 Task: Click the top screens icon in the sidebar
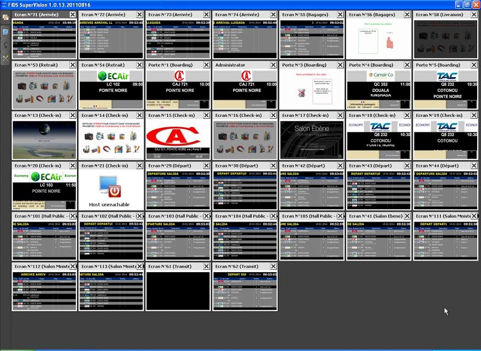click(x=5, y=18)
